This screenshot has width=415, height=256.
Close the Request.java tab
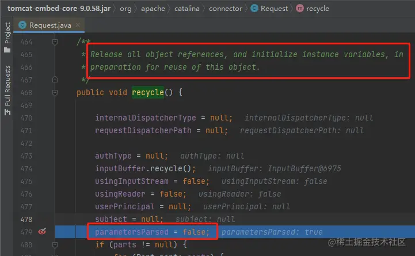(78, 25)
